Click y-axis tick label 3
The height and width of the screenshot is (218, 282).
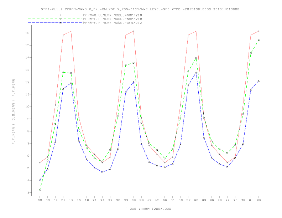click(28, 192)
